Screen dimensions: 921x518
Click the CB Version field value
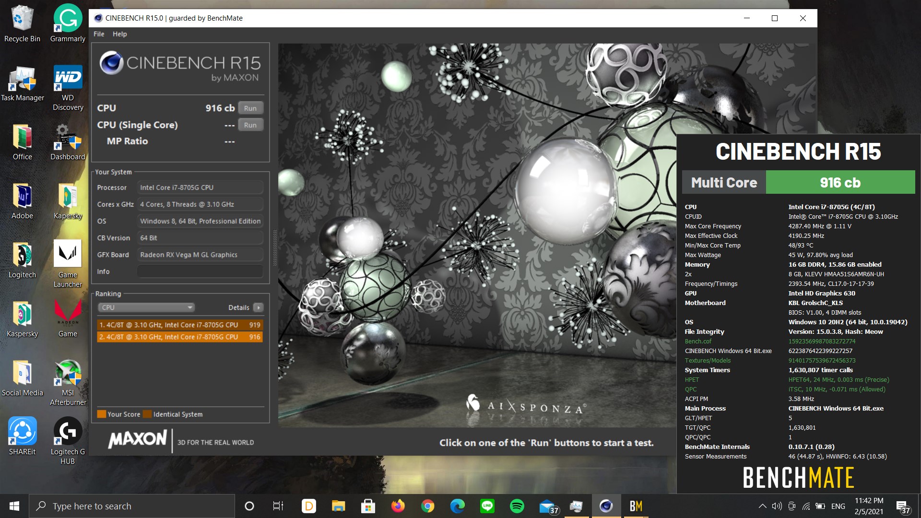click(x=200, y=238)
